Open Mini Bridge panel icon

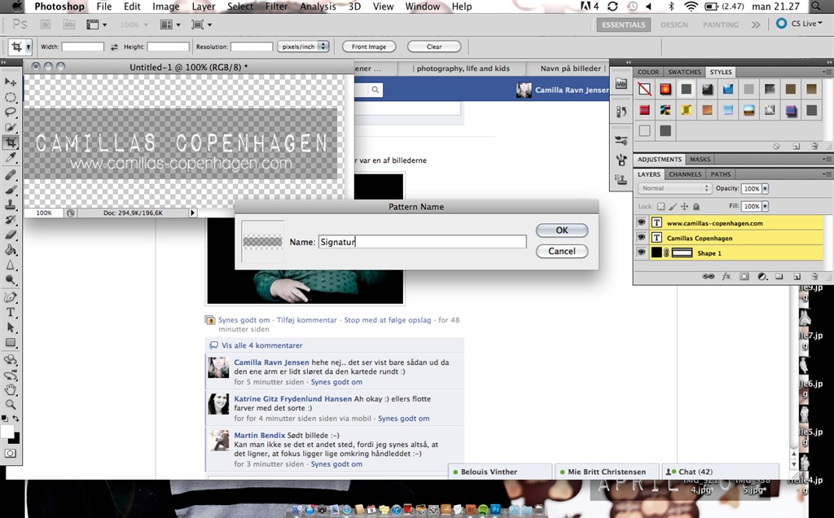(621, 84)
